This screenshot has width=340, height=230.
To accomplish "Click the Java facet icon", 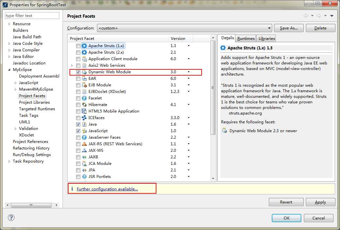I will click(x=84, y=124).
